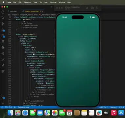Open Maps from the Dock

[x=47, y=113]
